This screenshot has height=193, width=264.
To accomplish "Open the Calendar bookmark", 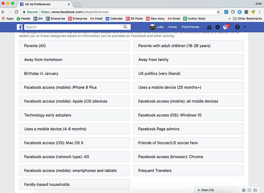I will (114, 19).
